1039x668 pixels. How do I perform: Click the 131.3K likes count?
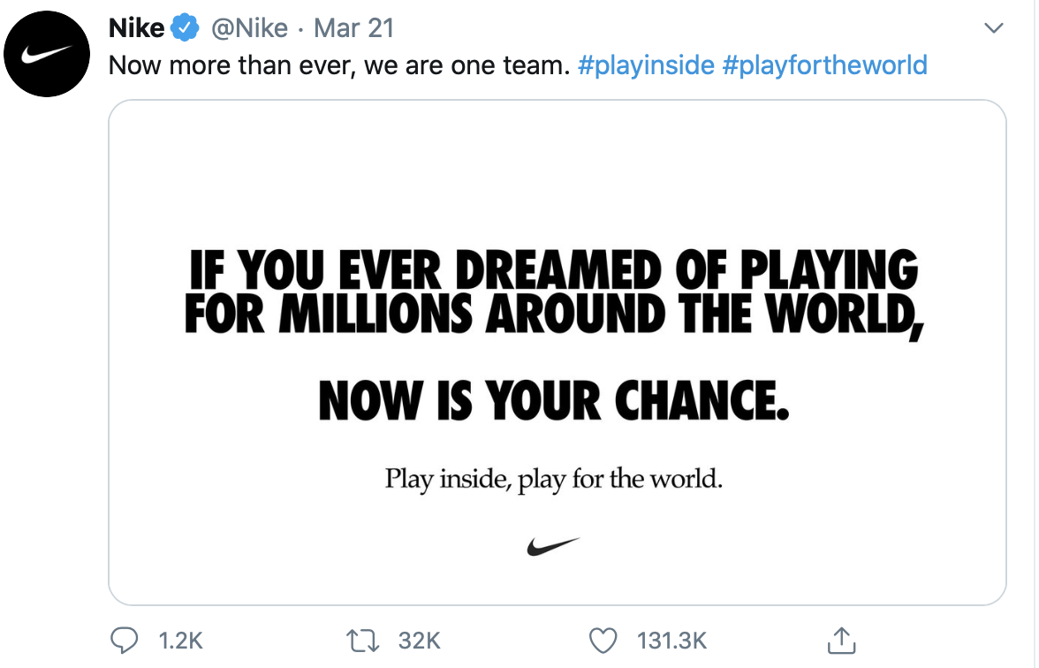(671, 641)
